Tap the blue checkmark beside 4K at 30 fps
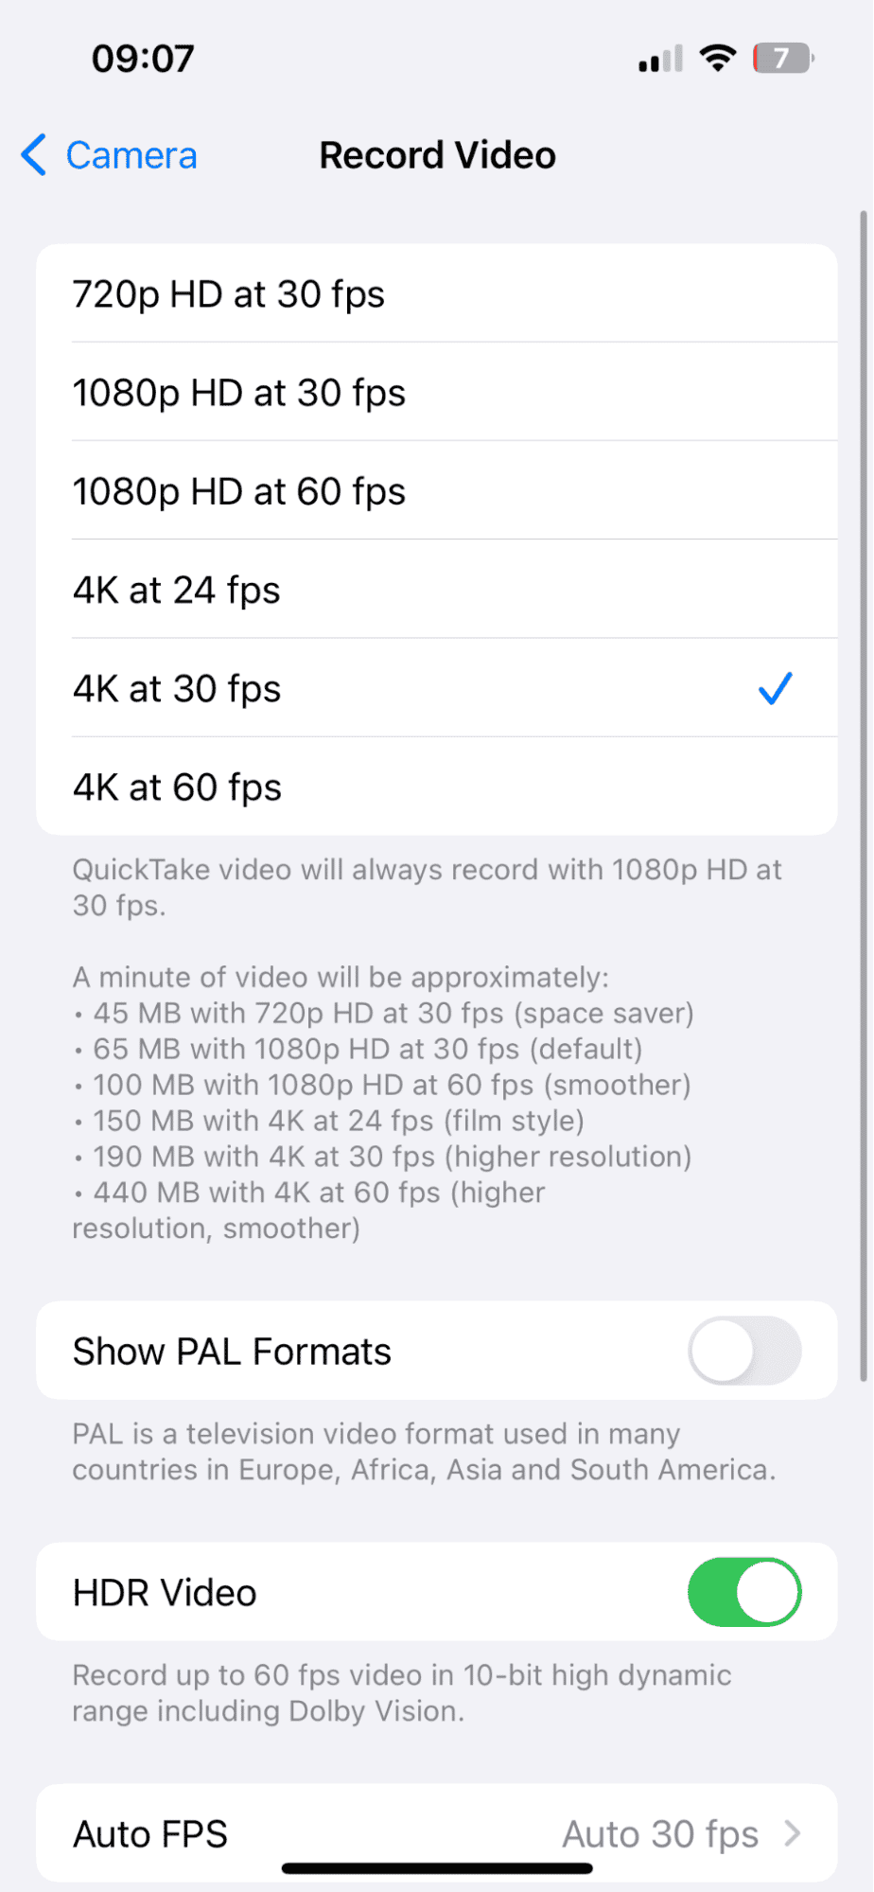Screen dimensions: 874x1892 (x=774, y=688)
